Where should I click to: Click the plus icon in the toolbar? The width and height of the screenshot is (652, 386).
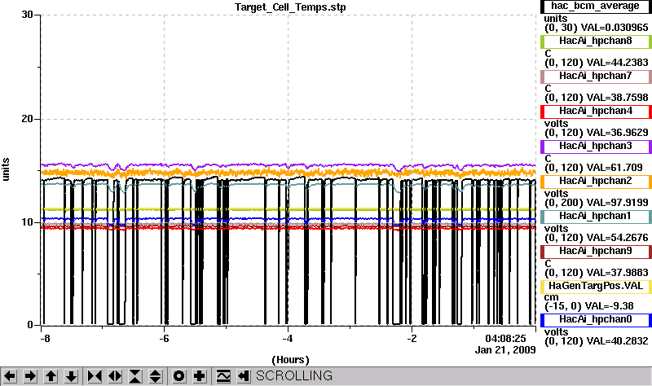(x=199, y=376)
